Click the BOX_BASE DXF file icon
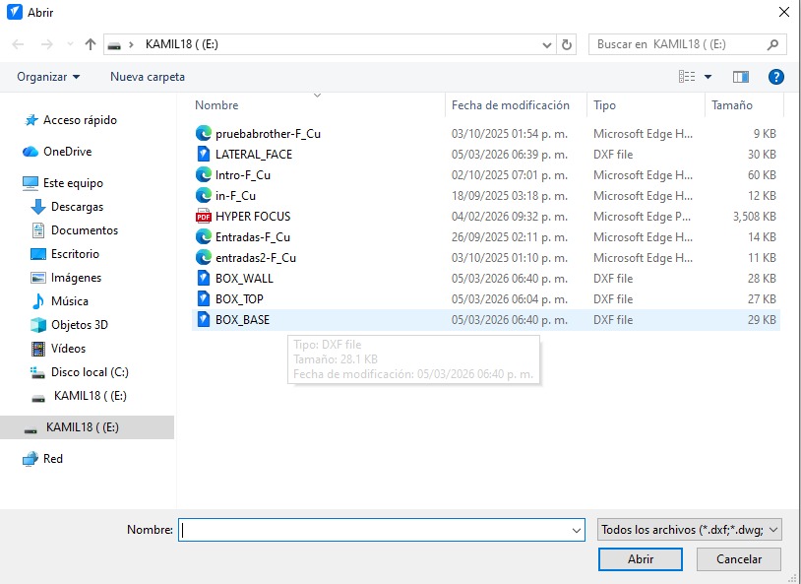The width and height of the screenshot is (801, 584). tap(204, 320)
